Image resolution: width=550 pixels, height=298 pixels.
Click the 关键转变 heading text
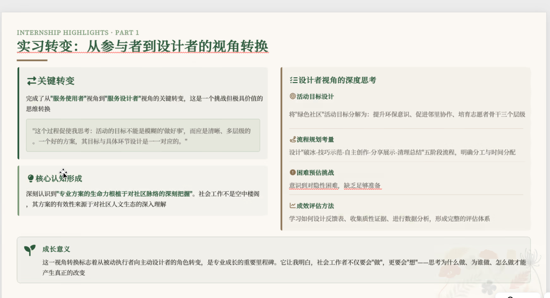[x=56, y=81]
